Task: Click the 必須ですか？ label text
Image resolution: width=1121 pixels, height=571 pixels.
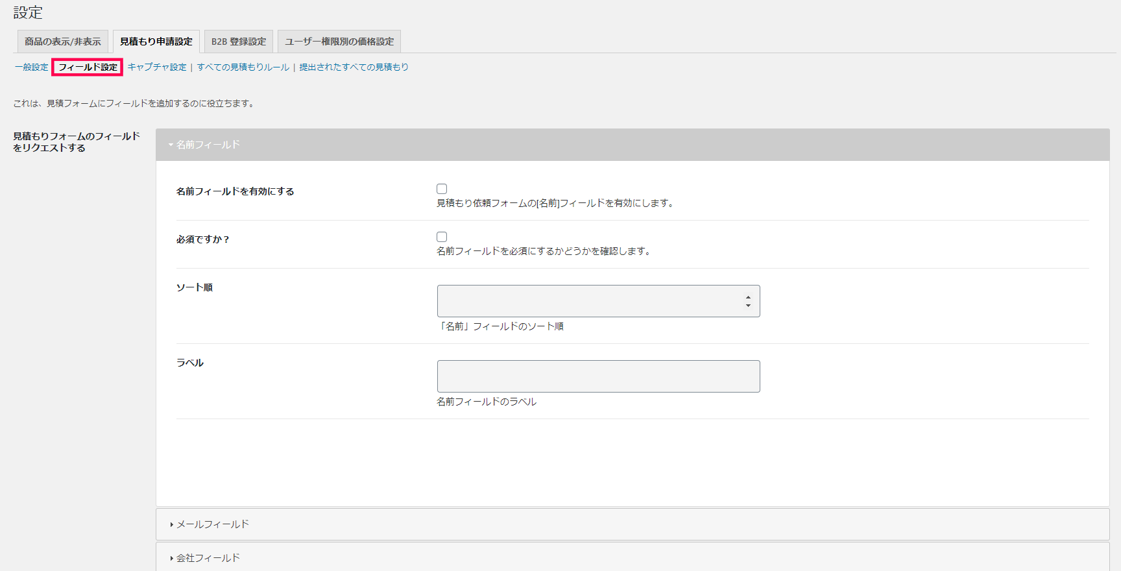Action: 203,239
